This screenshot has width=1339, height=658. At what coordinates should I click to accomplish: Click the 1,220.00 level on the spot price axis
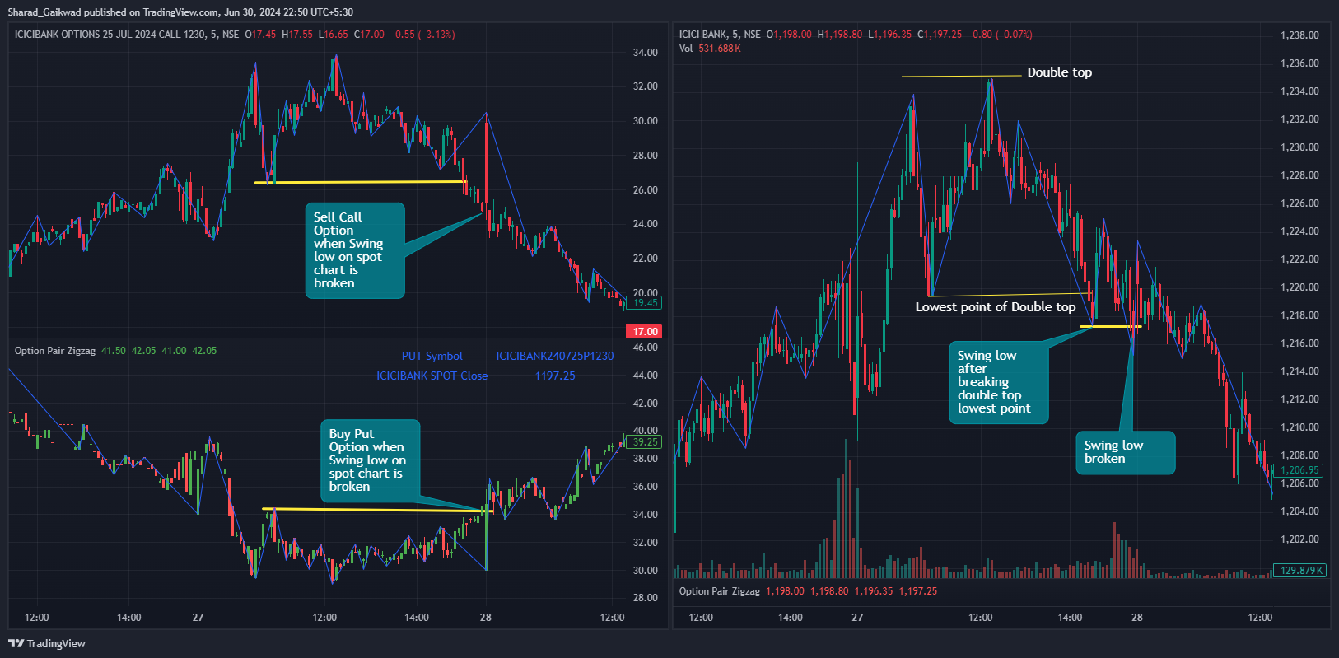1299,287
